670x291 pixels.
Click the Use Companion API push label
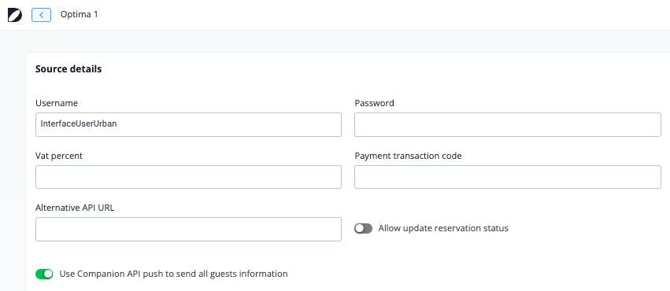173,274
